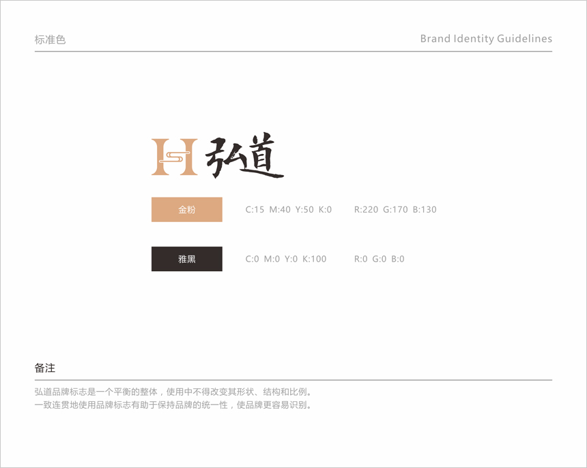Select the M:40 value in gold CMYK
This screenshot has height=468, width=587.
coord(280,210)
